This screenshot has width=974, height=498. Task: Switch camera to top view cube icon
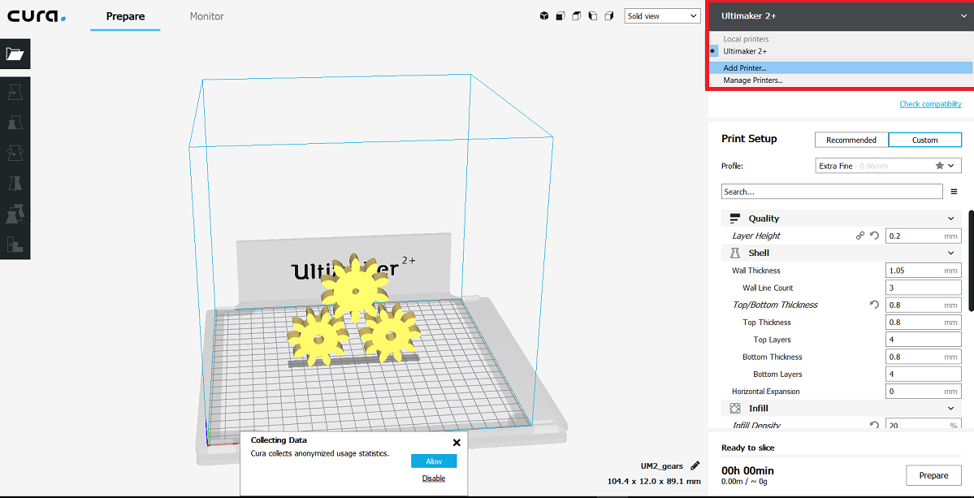pos(577,16)
